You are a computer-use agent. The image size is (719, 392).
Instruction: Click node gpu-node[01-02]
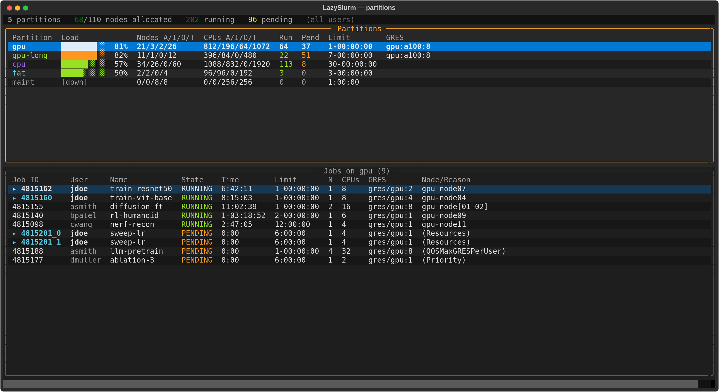(455, 207)
